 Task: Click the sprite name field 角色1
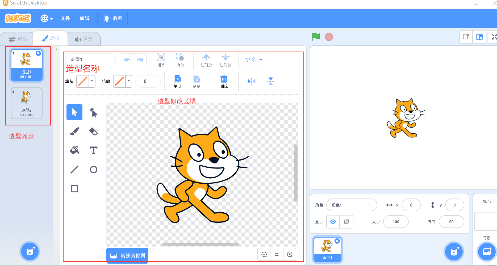pyautogui.click(x=352, y=205)
